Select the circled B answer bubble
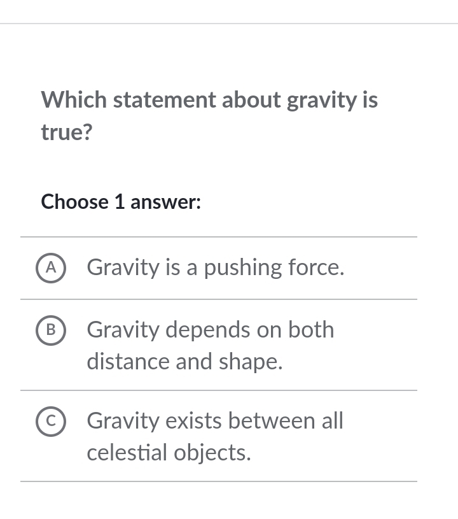458x519 pixels. tap(50, 330)
